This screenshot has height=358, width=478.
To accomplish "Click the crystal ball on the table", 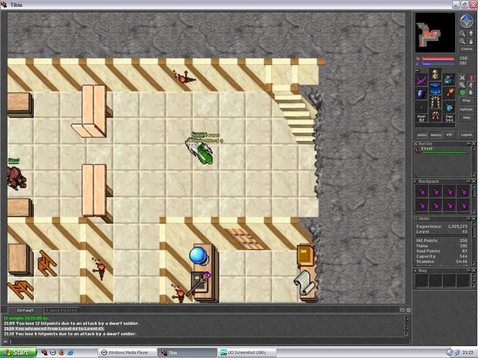I will click(198, 255).
